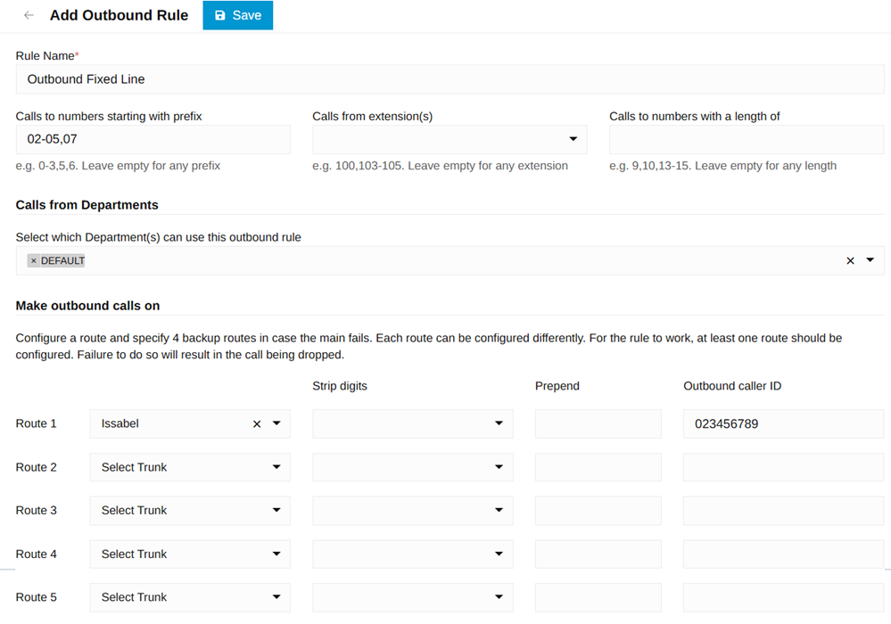Focus the Route 3 Prepend field

tap(598, 511)
